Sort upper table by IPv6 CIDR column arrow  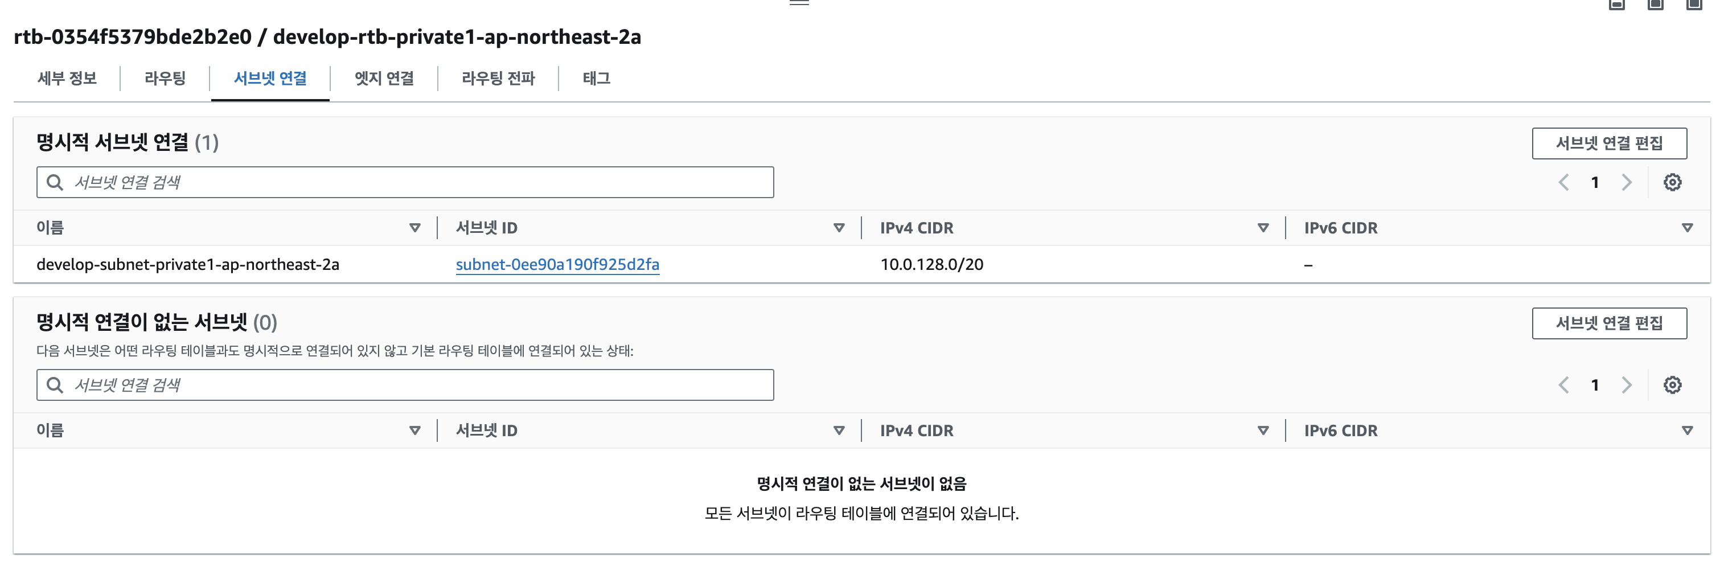tap(1687, 227)
